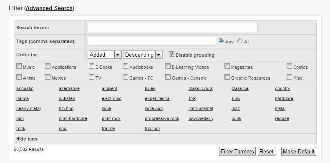This screenshot has height=163, width=330.
Task: Check the Comics category box
Action: tap(289, 66)
